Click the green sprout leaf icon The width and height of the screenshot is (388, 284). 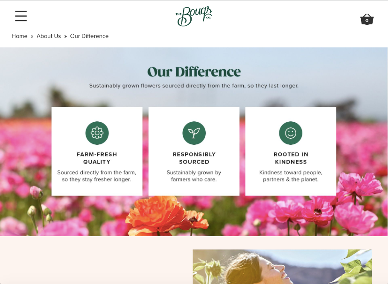click(x=194, y=133)
